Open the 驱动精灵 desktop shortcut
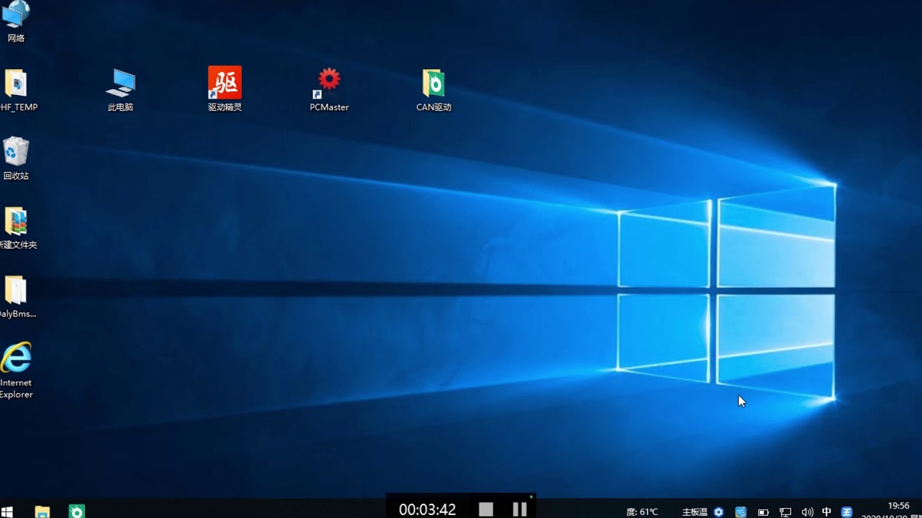This screenshot has width=922, height=518. point(225,89)
